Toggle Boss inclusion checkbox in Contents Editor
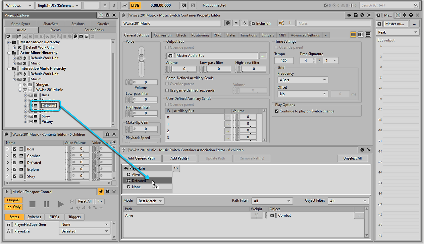The width and height of the screenshot is (424, 244). coord(15,149)
